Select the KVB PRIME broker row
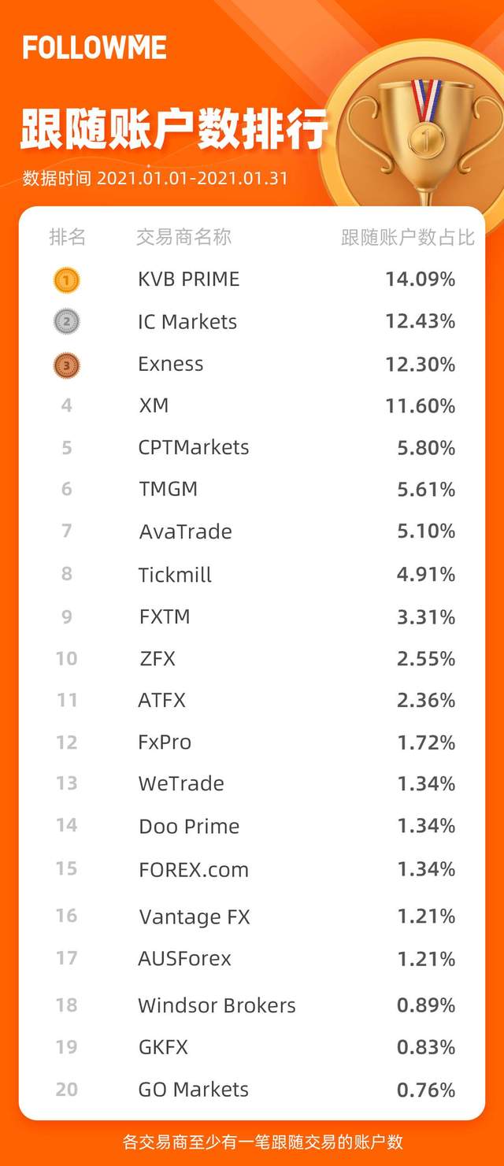Viewport: 504px width, 1166px height. point(254,279)
